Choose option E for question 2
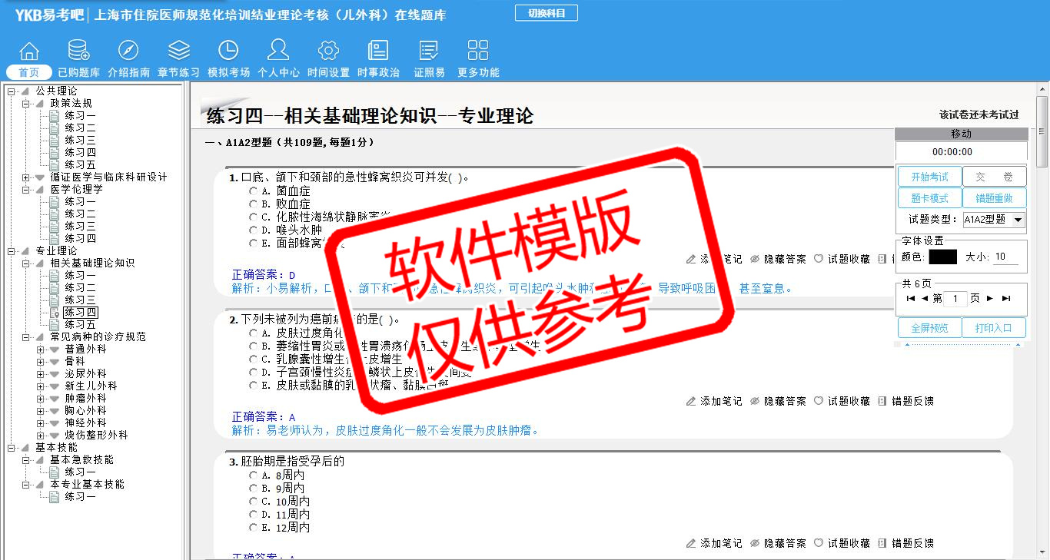Screen dimensions: 1050x560 click(x=253, y=385)
